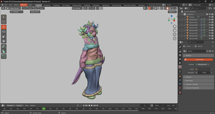Jump to the timeline end frame
The image size is (215, 114).
point(97,105)
